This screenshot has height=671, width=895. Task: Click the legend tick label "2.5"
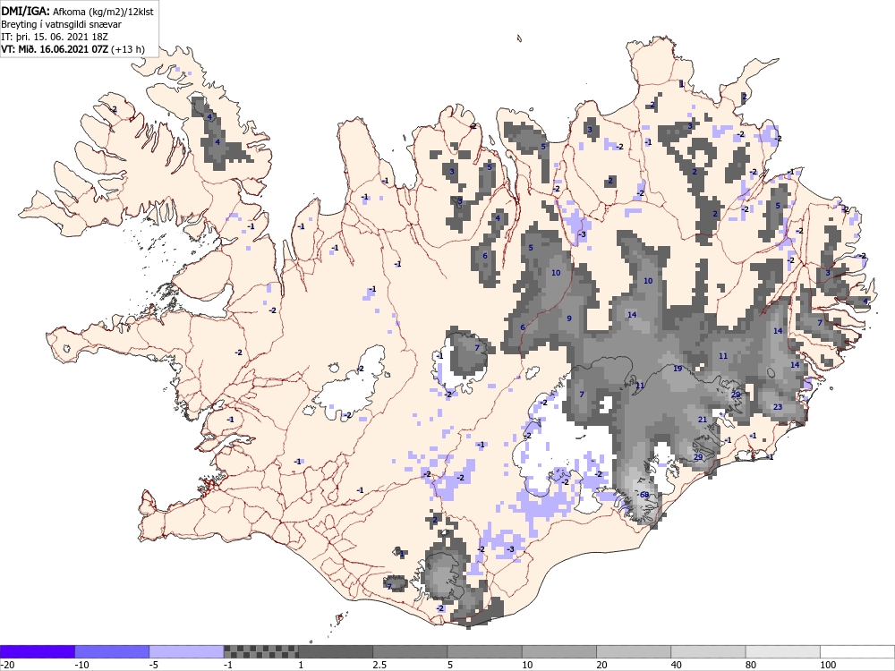pyautogui.click(x=379, y=665)
